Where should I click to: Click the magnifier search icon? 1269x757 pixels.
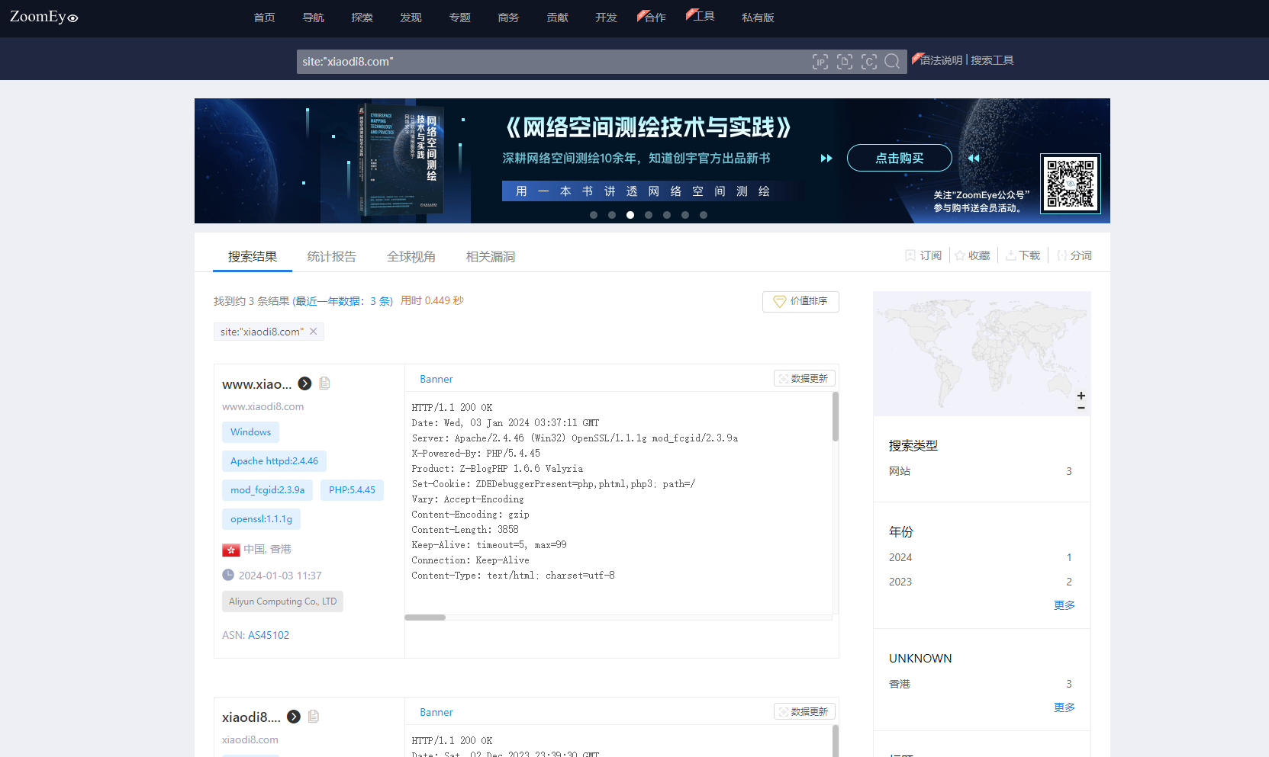pyautogui.click(x=892, y=62)
